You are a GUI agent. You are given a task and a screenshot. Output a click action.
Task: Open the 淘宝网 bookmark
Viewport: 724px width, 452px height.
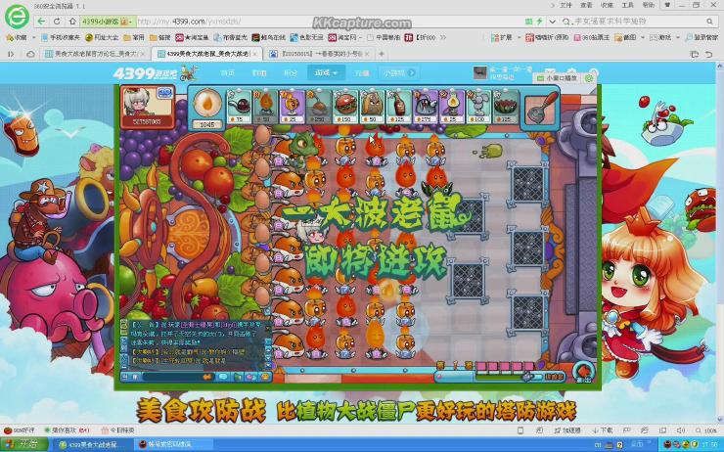[x=344, y=37]
